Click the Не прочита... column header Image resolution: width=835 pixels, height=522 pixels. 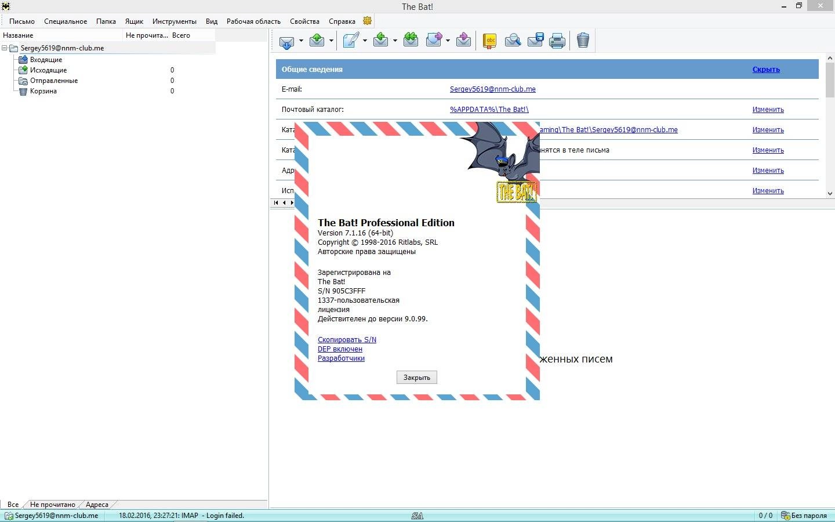tap(146, 35)
